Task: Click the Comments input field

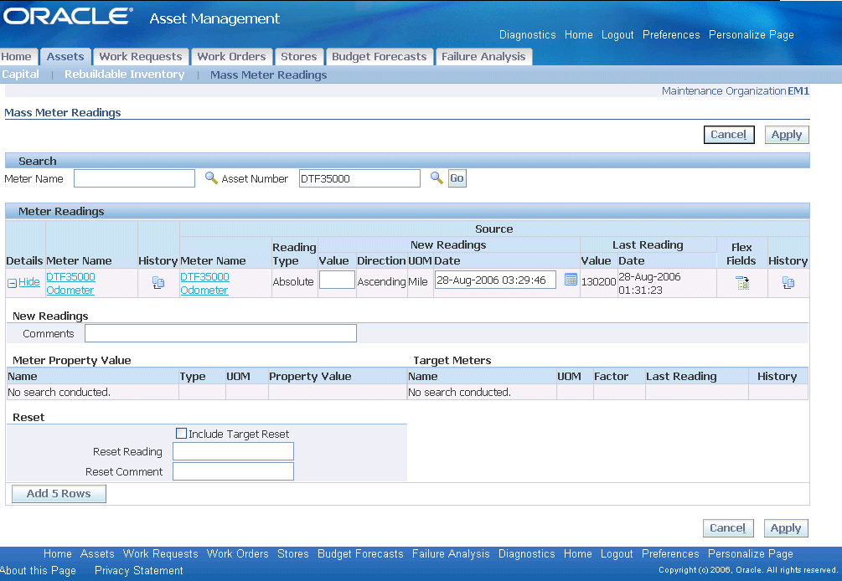Action: (220, 332)
